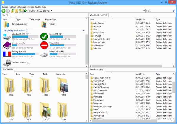The width and height of the screenshot is (177, 124).
Task: Click the funnel filter icon
Action: (x=173, y=11)
